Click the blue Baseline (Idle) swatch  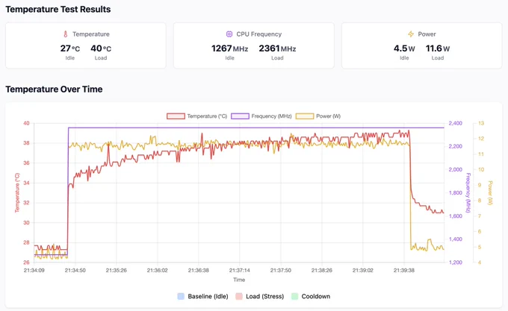181,296
